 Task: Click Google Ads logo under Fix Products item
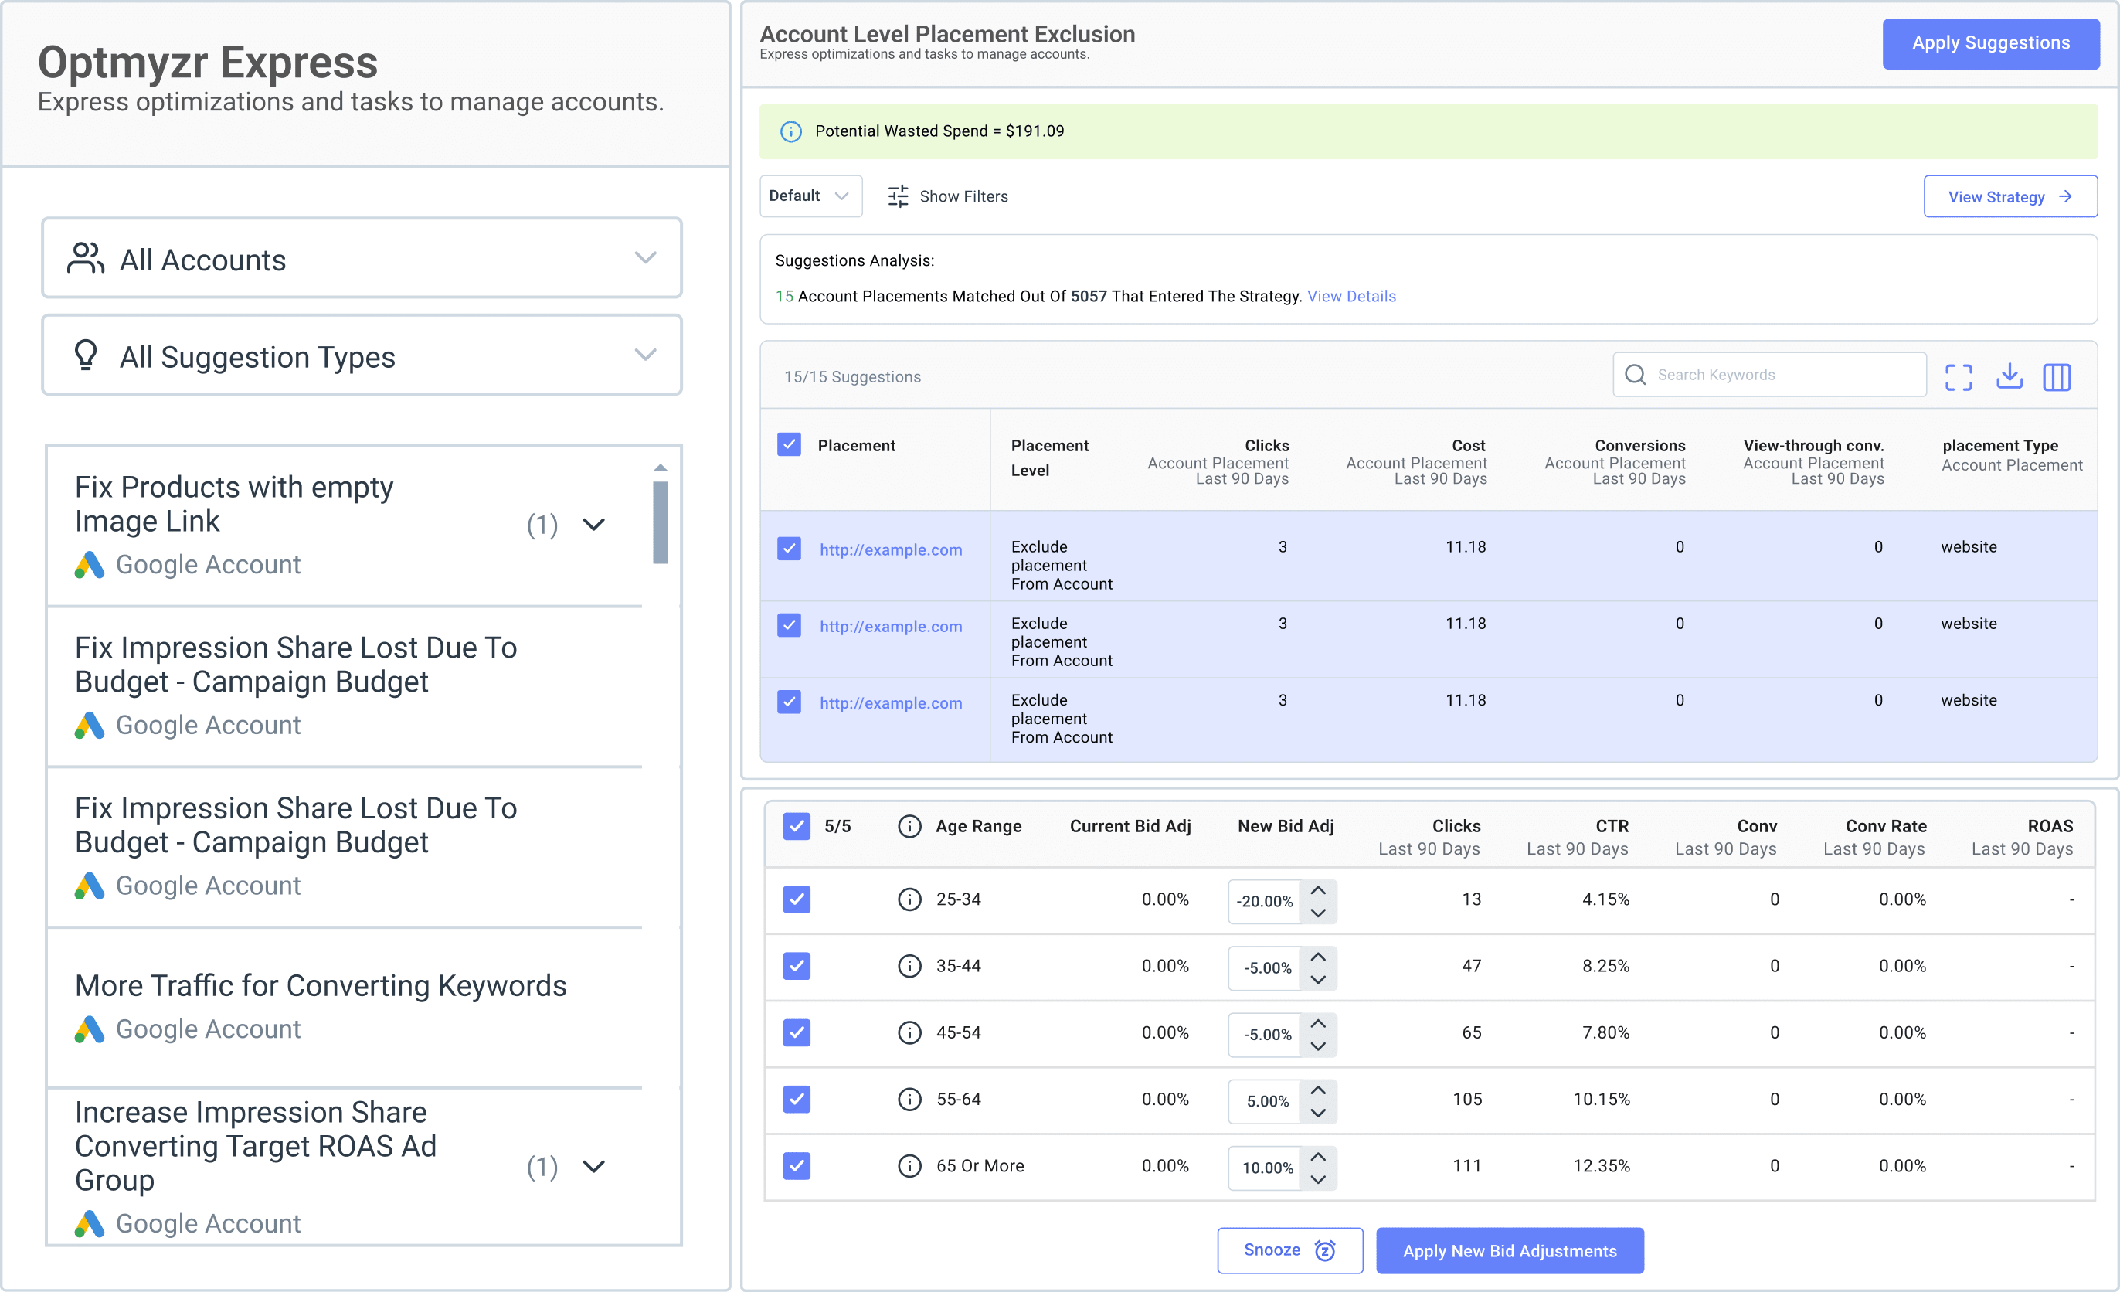coord(89,564)
